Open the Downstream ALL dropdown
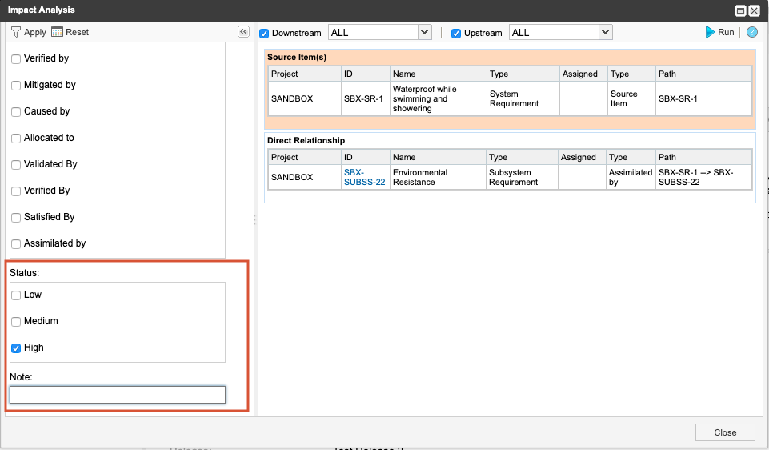 [424, 33]
